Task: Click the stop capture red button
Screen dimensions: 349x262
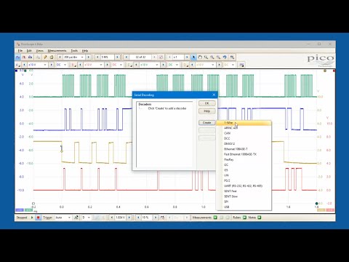Action: point(38,218)
